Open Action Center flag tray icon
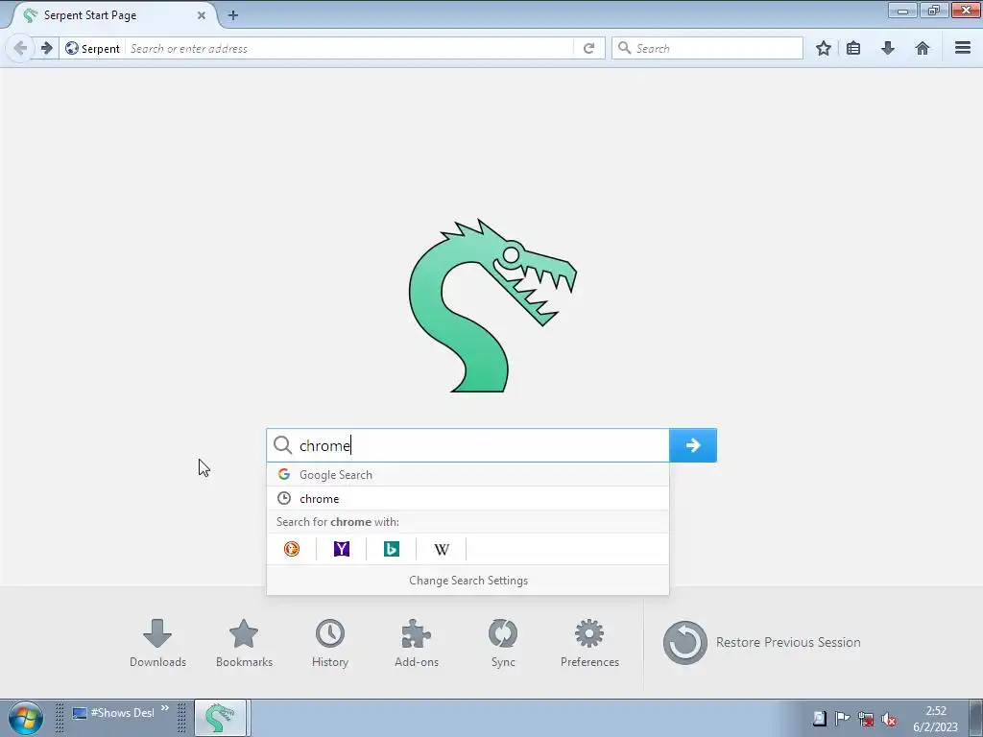Viewport: 983px width, 737px height. 843,719
